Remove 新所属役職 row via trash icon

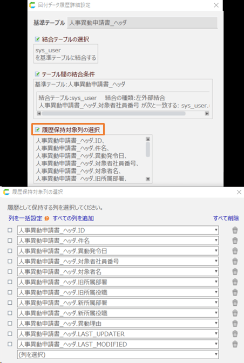pos(235,313)
